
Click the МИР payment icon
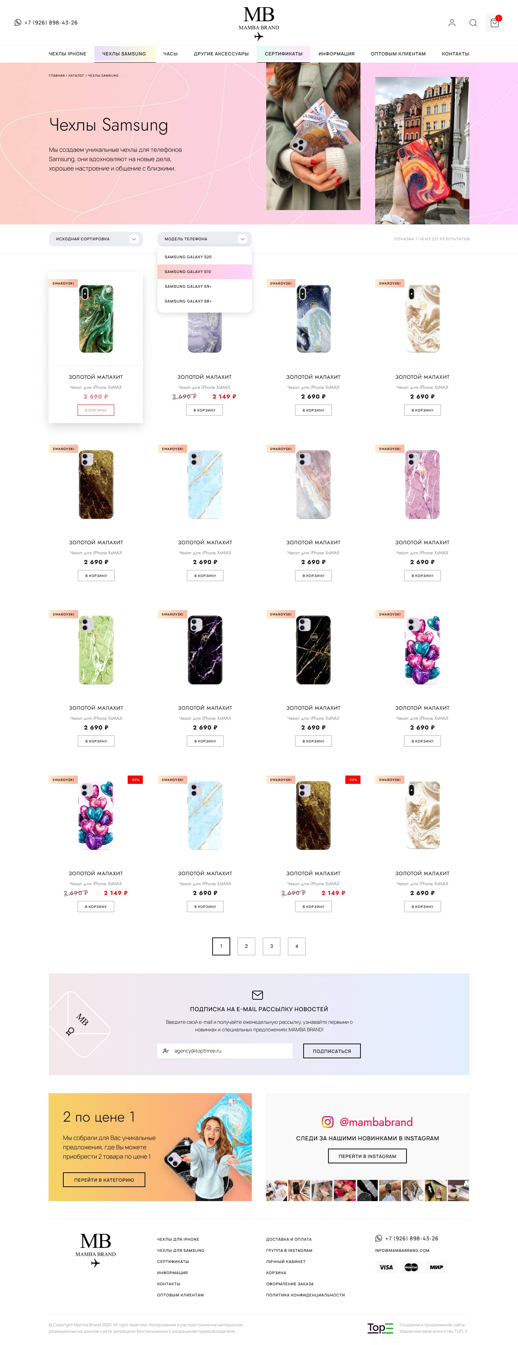pos(437,1267)
